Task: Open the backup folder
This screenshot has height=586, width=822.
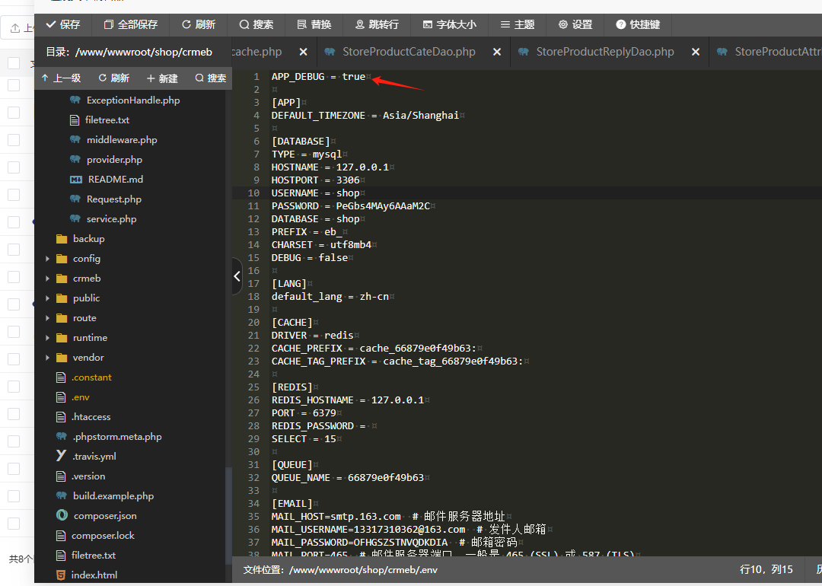Action: tap(88, 239)
